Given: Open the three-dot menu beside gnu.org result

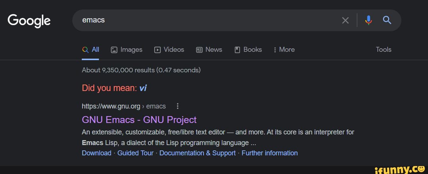Looking at the screenshot, I should (178, 106).
